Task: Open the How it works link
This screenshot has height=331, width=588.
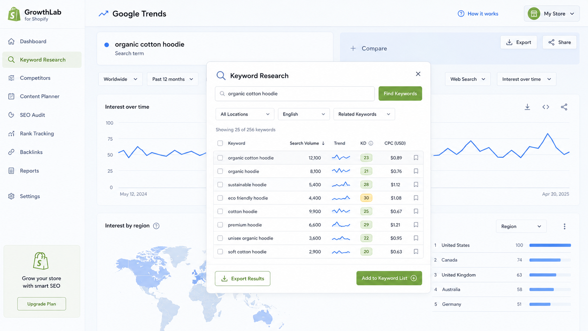Action: tap(478, 14)
